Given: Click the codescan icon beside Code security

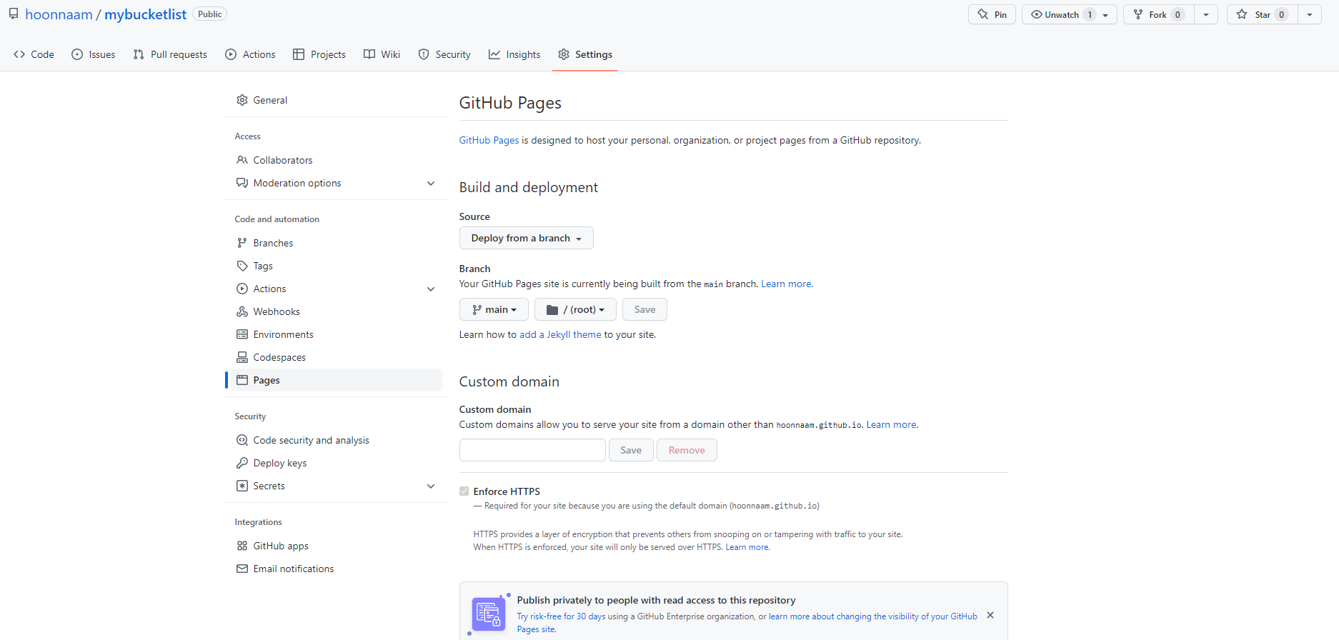Looking at the screenshot, I should point(242,440).
